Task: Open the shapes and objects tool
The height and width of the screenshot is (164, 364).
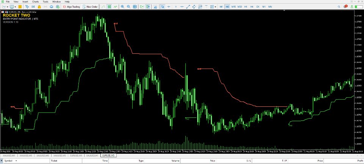Action: (x=212, y=7)
